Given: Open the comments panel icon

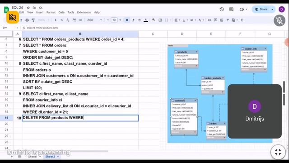Looking at the screenshot, I should point(231,9).
